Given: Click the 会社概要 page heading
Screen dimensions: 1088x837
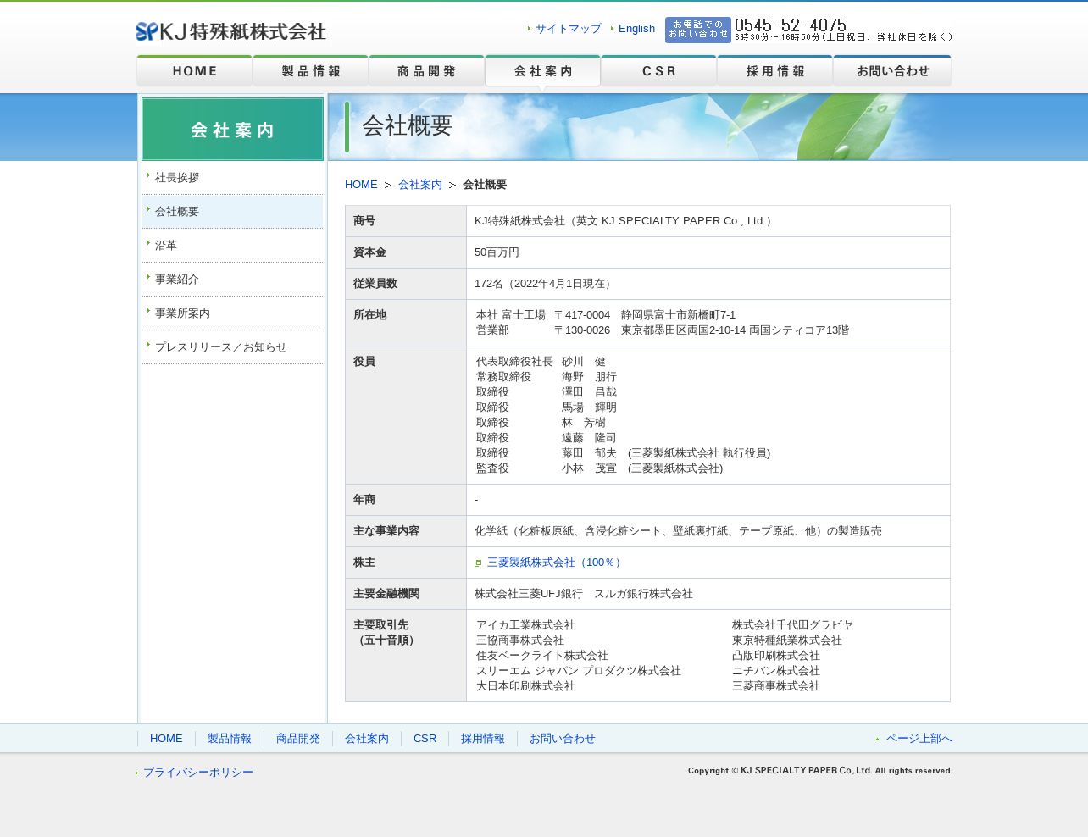Looking at the screenshot, I should pos(408,125).
